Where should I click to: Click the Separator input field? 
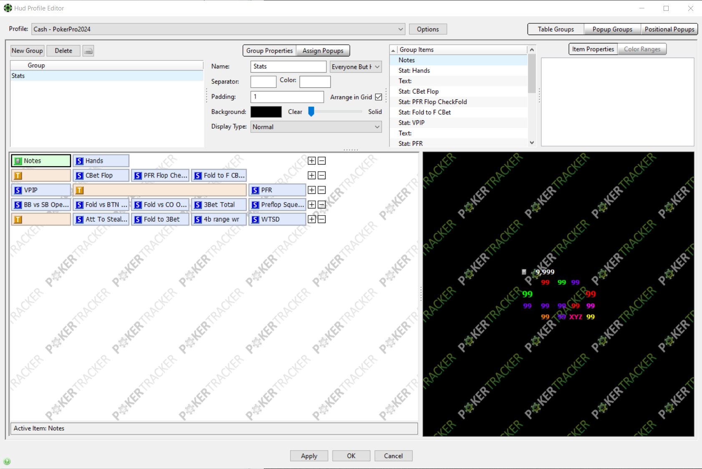[x=263, y=81]
